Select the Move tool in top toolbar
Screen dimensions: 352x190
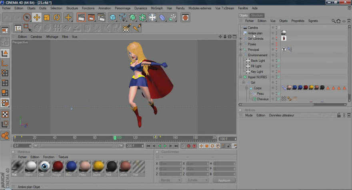[37, 18]
